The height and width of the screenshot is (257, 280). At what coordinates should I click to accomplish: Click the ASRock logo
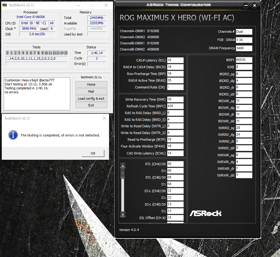(205, 213)
